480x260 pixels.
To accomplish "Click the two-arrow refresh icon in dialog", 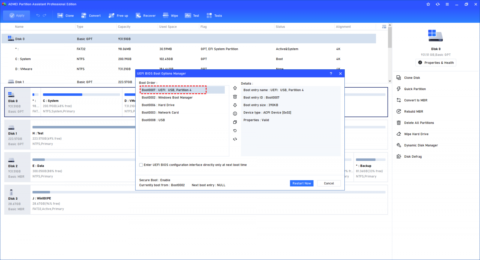I will coord(235,139).
